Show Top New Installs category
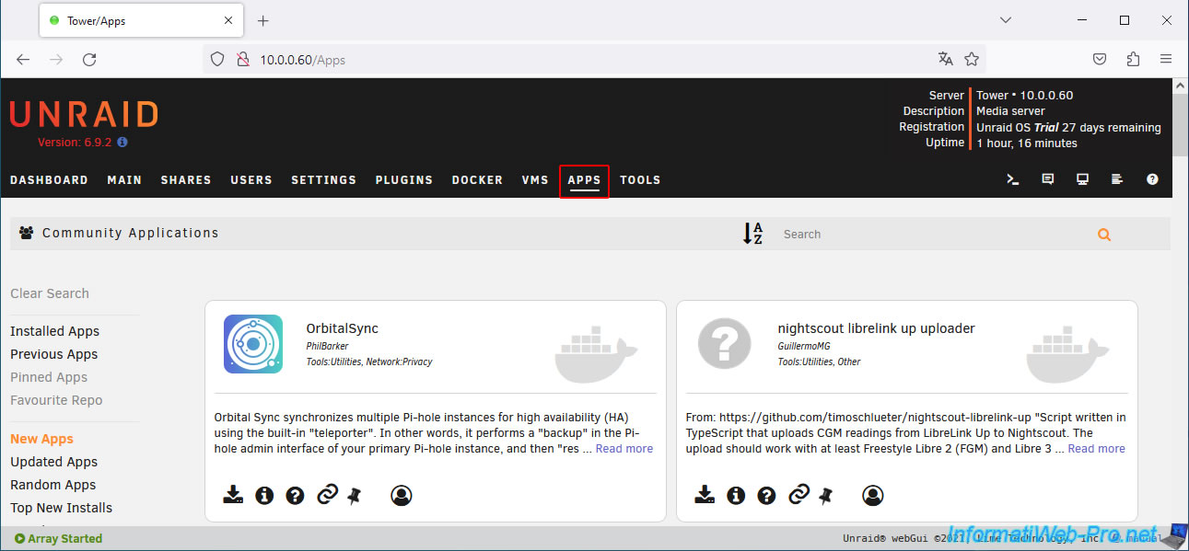This screenshot has height=551, width=1189. pos(61,508)
